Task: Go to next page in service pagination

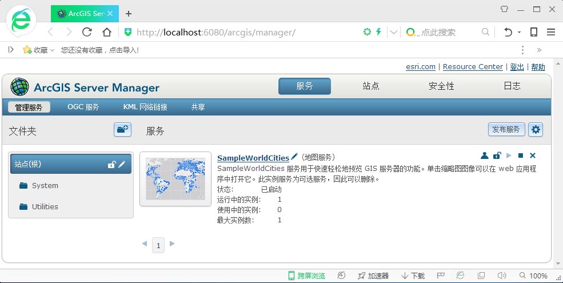Action: click(172, 244)
